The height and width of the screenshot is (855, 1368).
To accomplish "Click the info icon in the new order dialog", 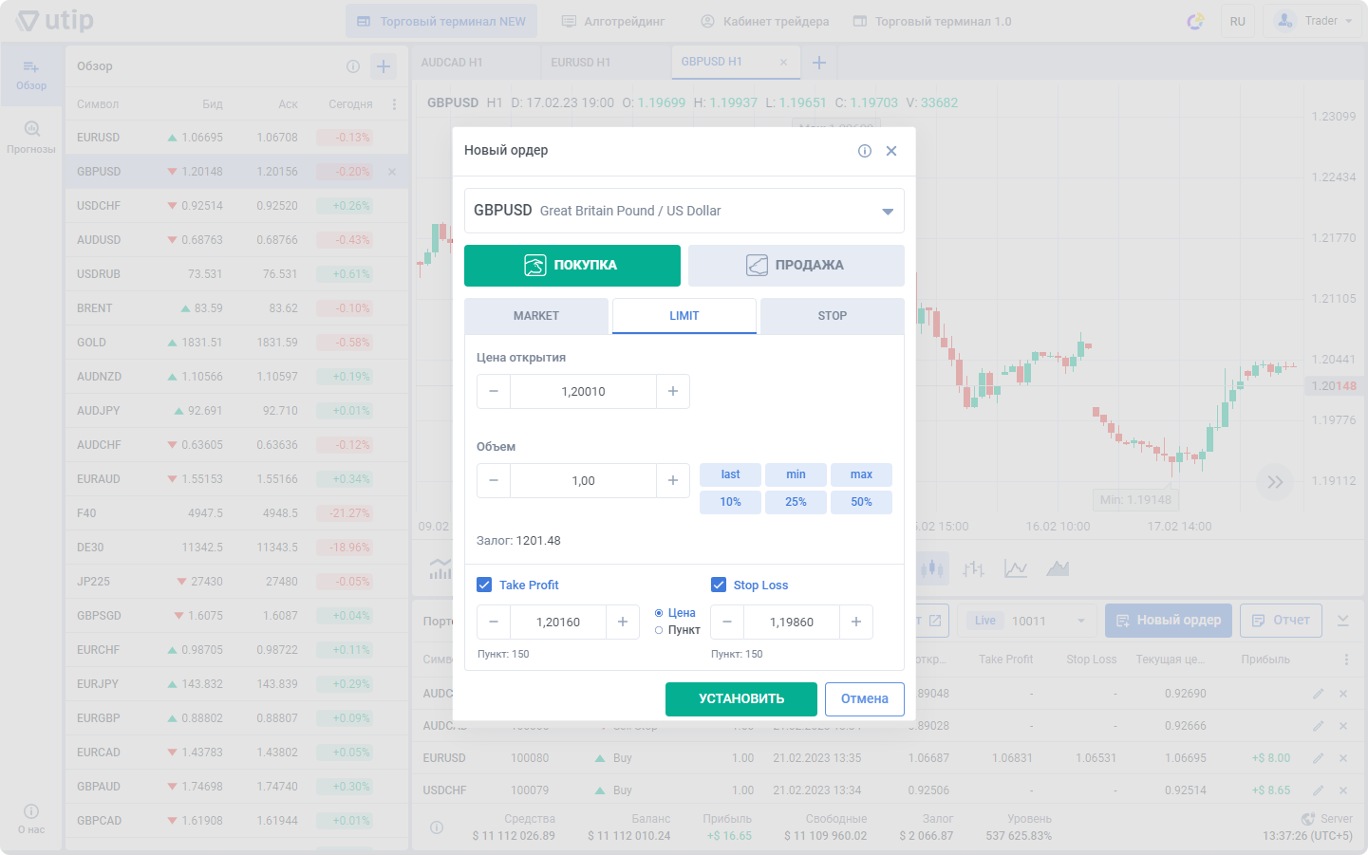I will (865, 151).
